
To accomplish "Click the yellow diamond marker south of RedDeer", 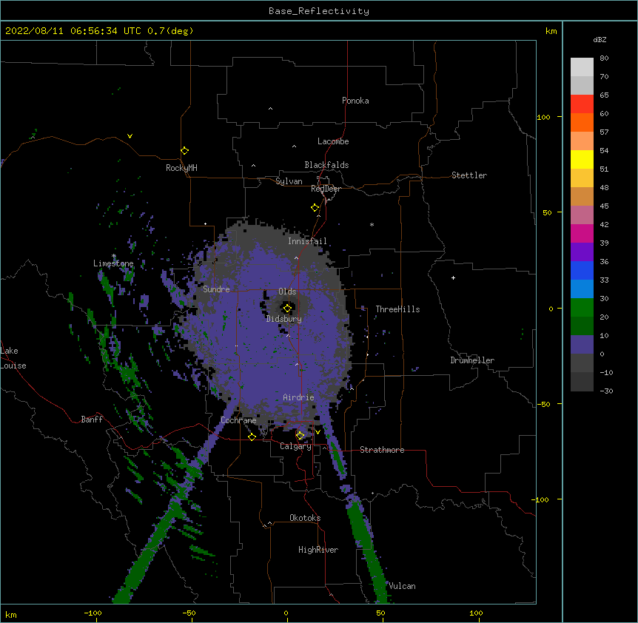I will 315,208.
